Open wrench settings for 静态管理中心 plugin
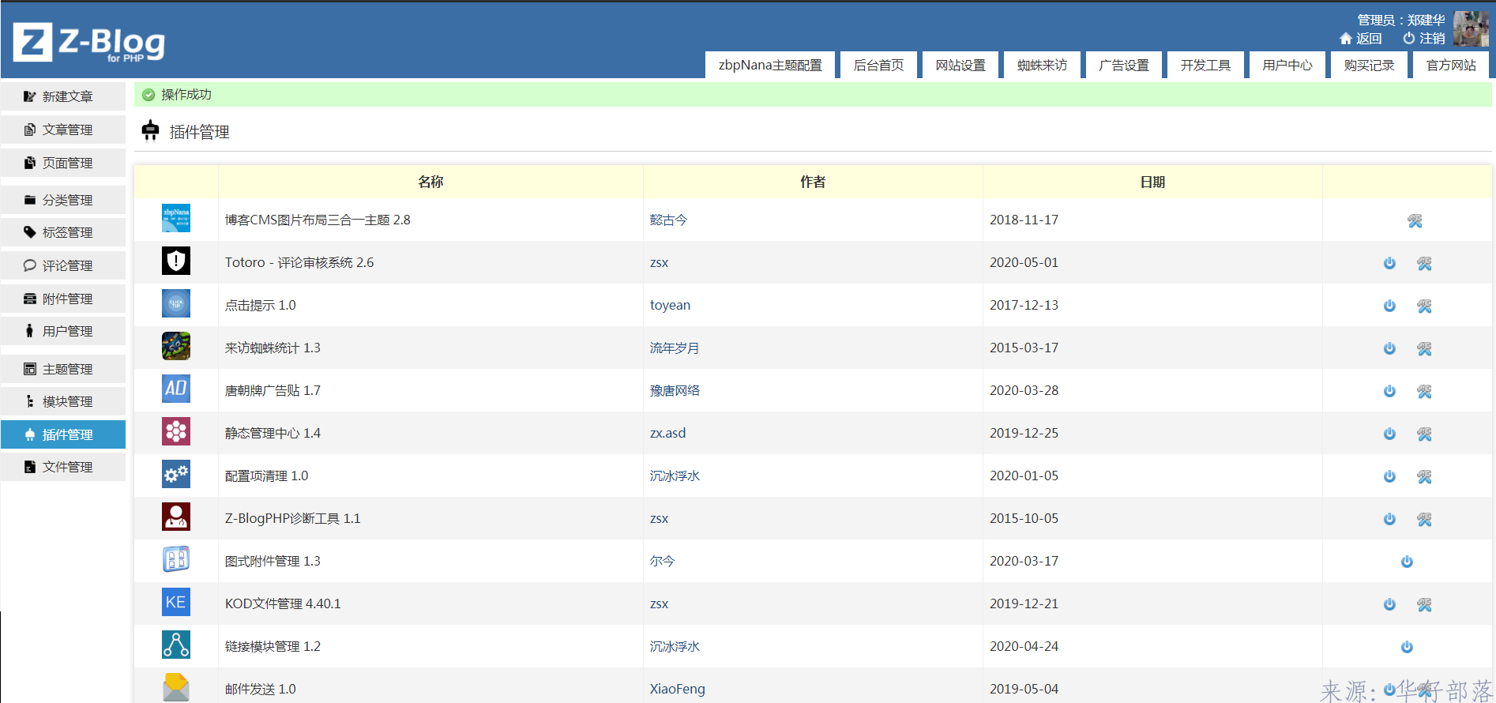Viewport: 1496px width, 703px height. tap(1424, 434)
